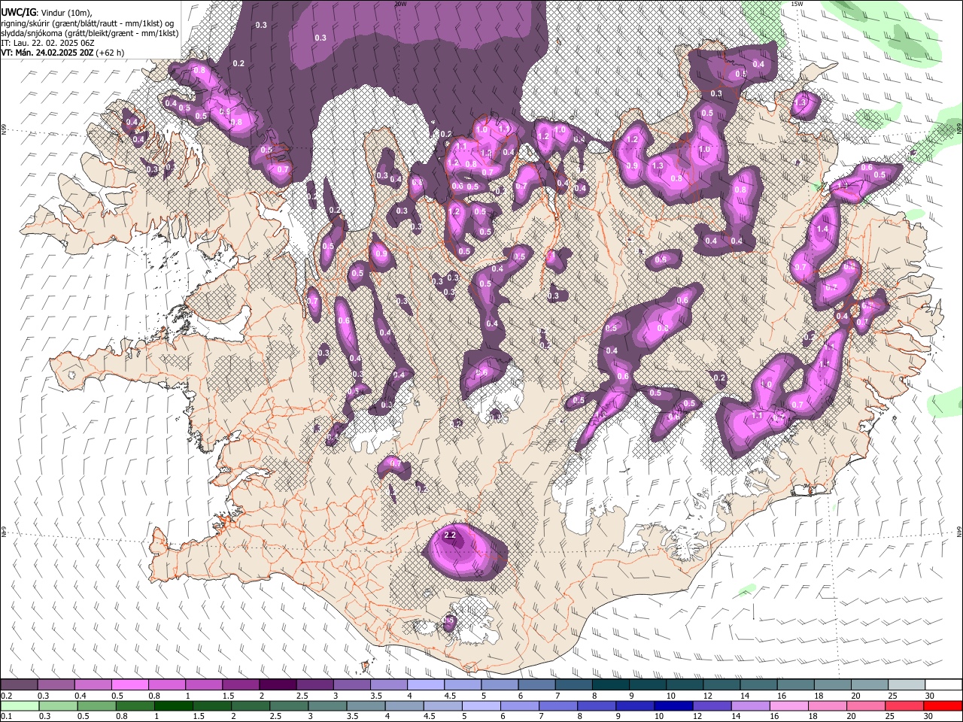Click the "slydda/snjókoma" legend description line
The image size is (963, 722).
click(90, 33)
